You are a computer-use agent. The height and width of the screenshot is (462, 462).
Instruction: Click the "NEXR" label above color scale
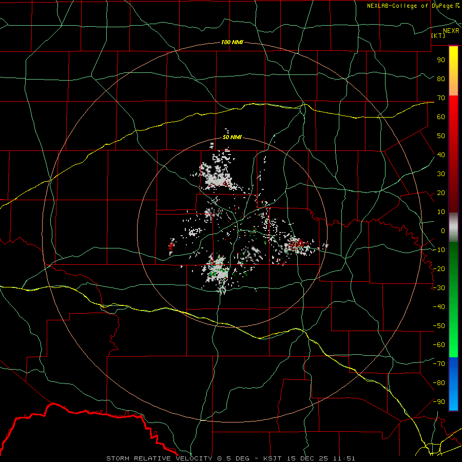[x=451, y=31]
